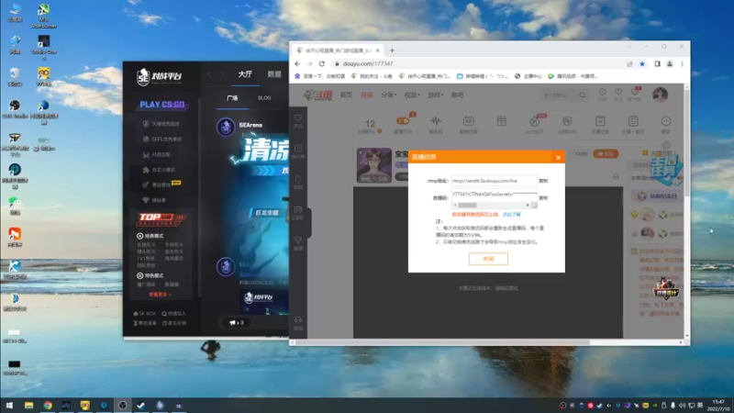Image resolution: width=734 pixels, height=413 pixels.
Task: Open 查看更多 > in 5E platform sidebar
Action: pyautogui.click(x=160, y=295)
